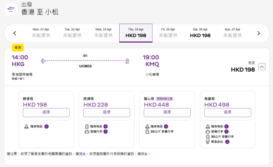Click the 香港國際機場 airport name

point(22,74)
